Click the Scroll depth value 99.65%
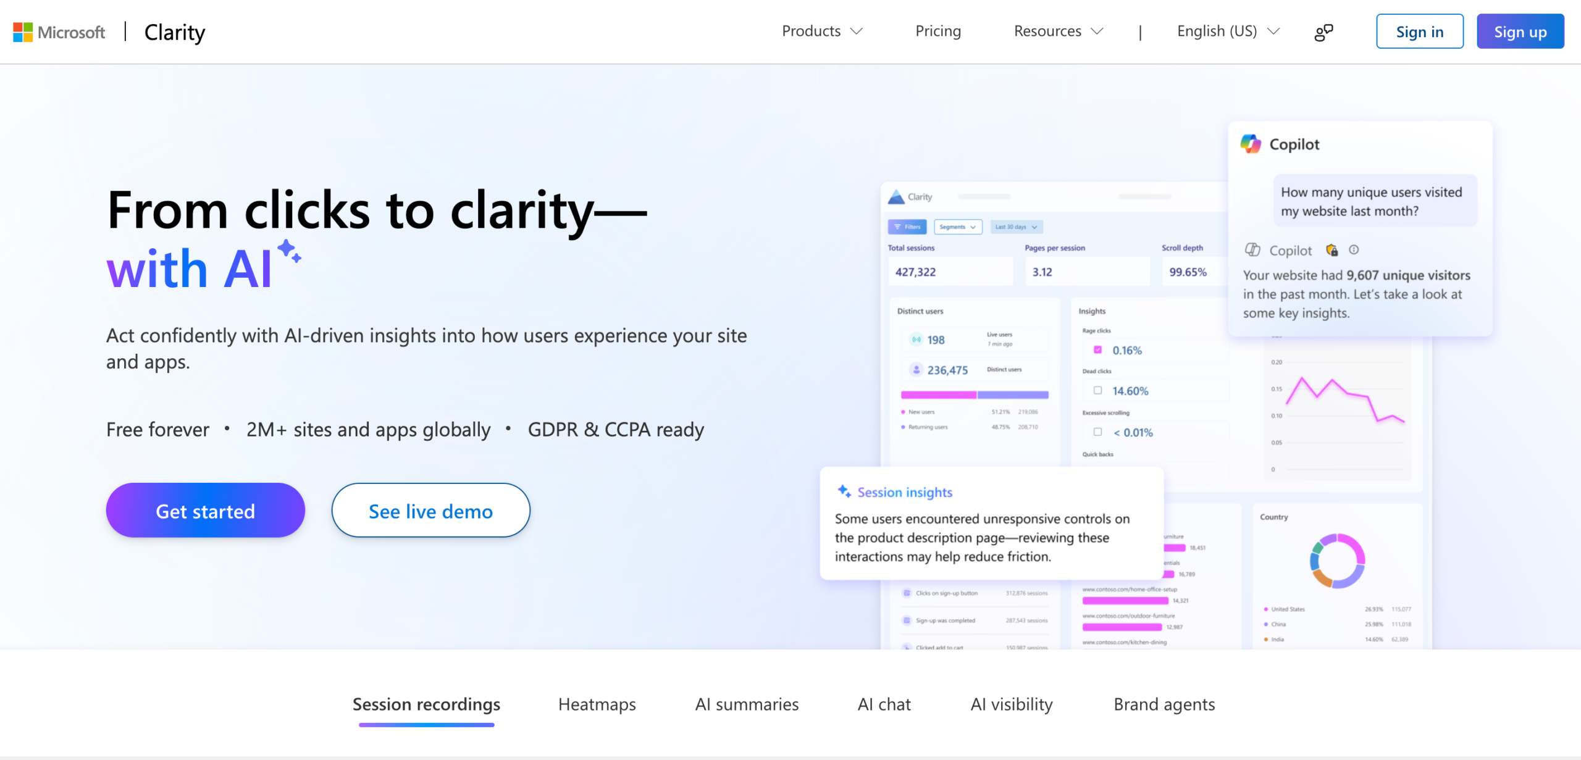The height and width of the screenshot is (760, 1581). tap(1188, 272)
